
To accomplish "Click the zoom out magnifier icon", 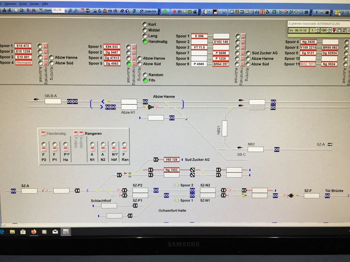I will tap(76, 11).
